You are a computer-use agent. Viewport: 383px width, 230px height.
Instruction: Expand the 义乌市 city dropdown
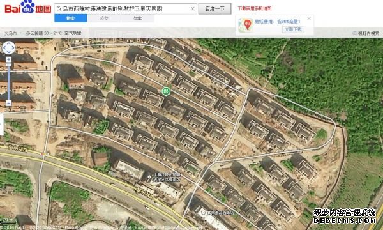(13, 33)
